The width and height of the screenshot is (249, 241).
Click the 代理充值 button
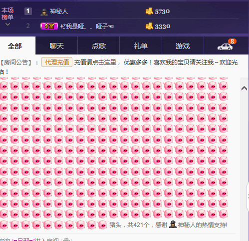pos(57,62)
